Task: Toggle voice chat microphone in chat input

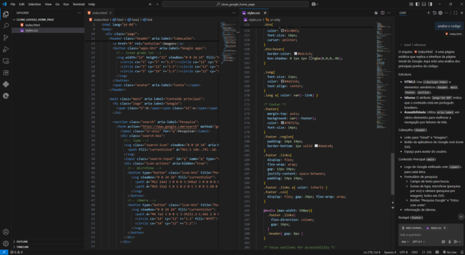Action: 449,241
